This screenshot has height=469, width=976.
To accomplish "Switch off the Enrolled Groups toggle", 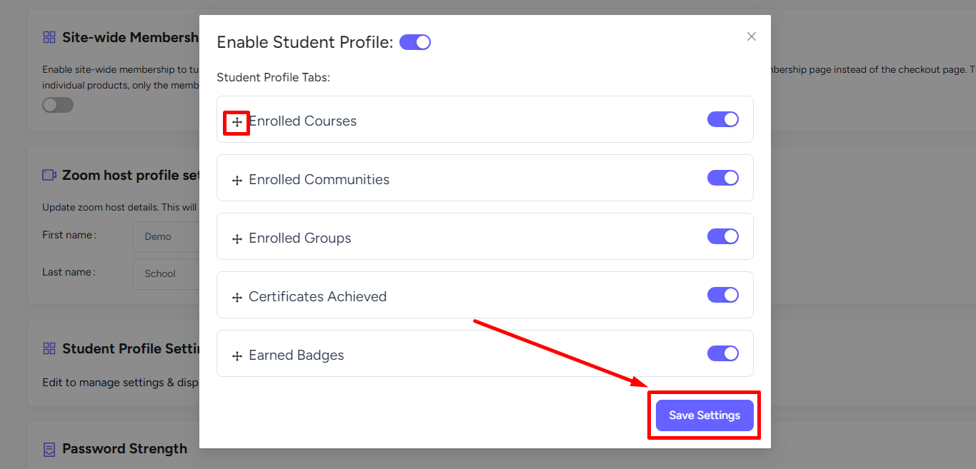I will [x=723, y=236].
